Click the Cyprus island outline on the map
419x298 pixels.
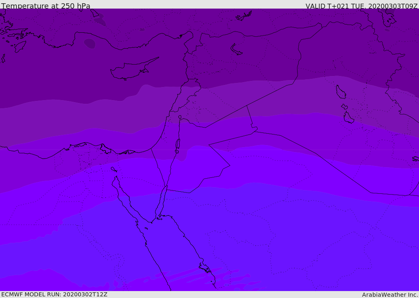coord(134,69)
